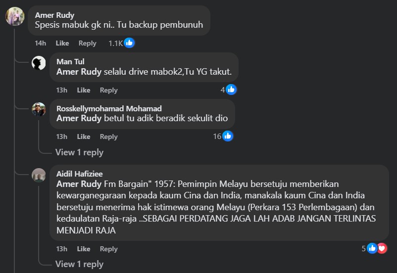Click the like reaction icon showing 1.1K
397x273 pixels.
tap(129, 43)
